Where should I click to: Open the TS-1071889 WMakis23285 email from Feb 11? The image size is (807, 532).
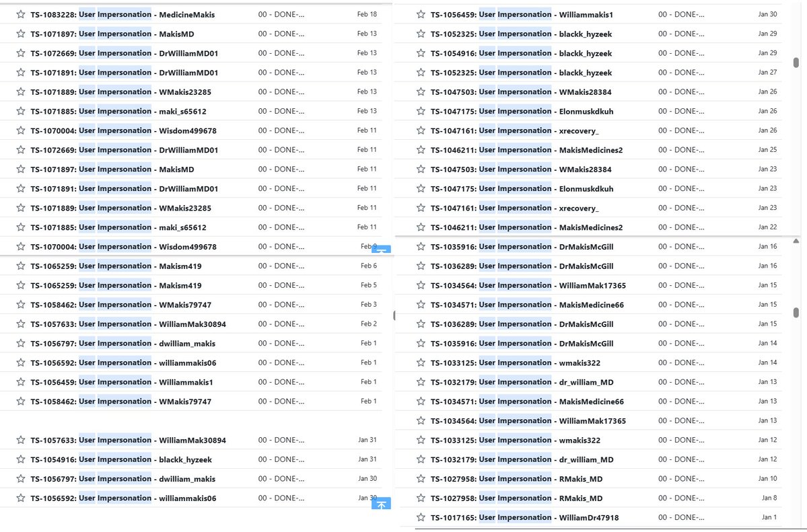[x=191, y=208]
